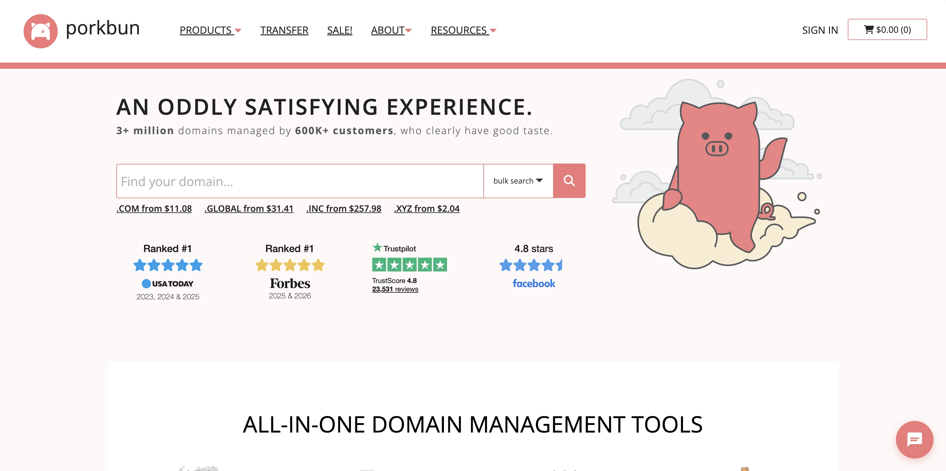The image size is (946, 471).
Task: Expand the ABOUT dropdown menu
Action: [x=391, y=30]
